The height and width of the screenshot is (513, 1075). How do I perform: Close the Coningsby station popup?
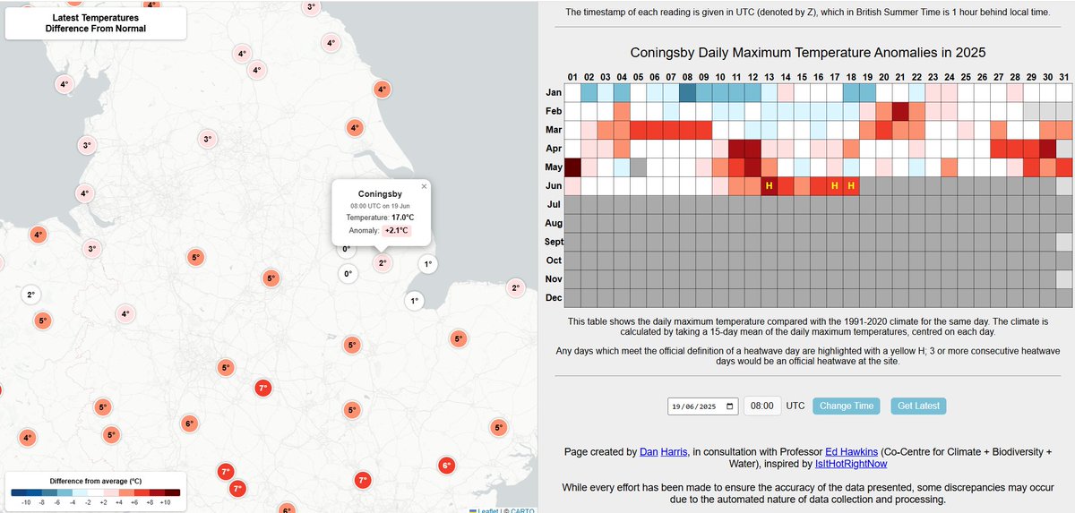point(424,186)
